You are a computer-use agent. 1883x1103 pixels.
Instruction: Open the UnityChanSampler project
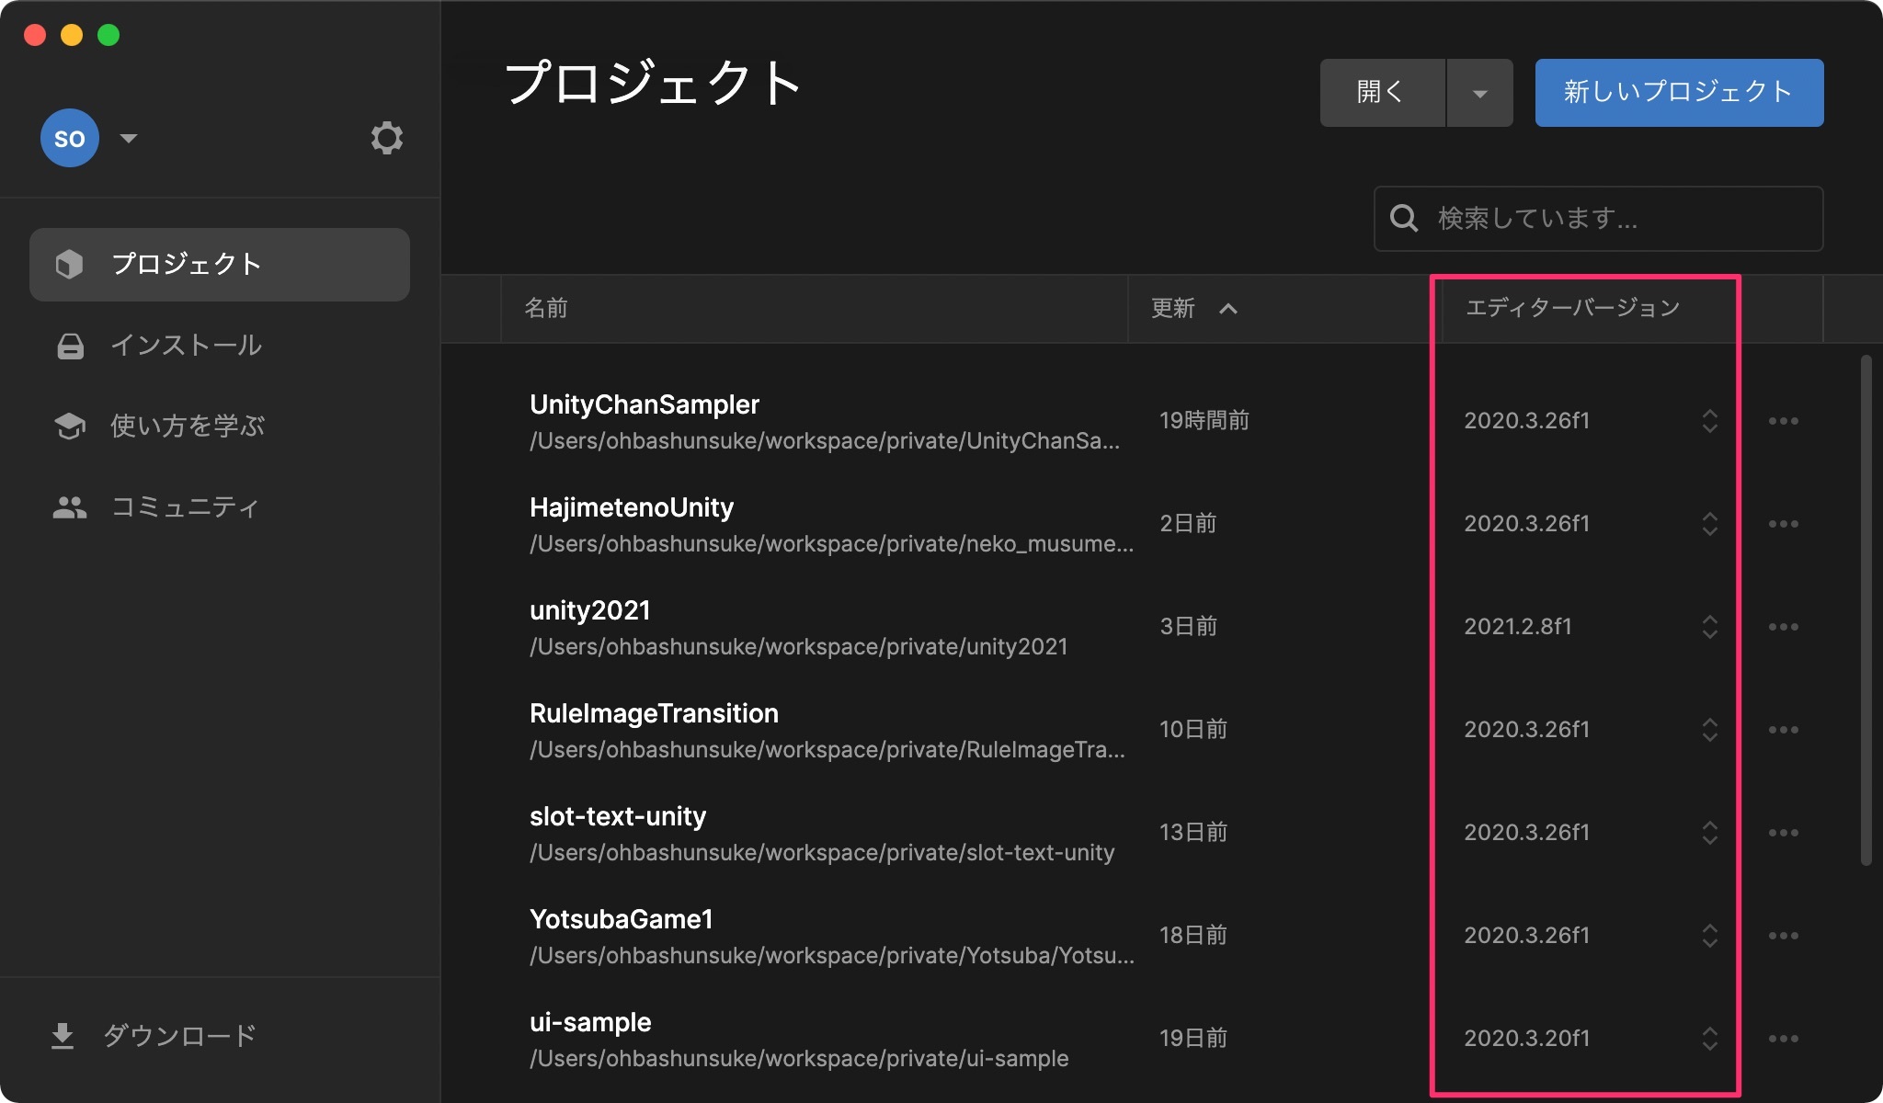pyautogui.click(x=645, y=404)
